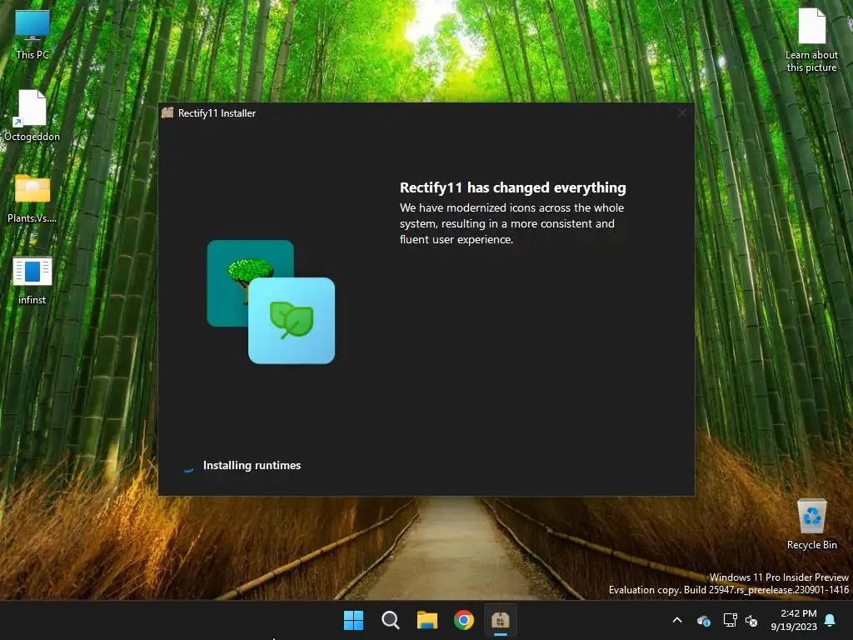
Task: Click the OneDrive cloud tray icon
Action: point(703,620)
